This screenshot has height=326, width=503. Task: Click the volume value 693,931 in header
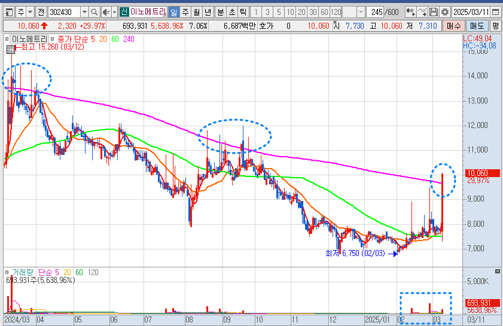[135, 26]
